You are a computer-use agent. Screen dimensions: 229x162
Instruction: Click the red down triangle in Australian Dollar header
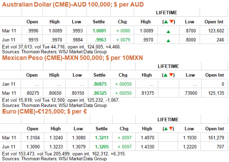tap(172, 22)
